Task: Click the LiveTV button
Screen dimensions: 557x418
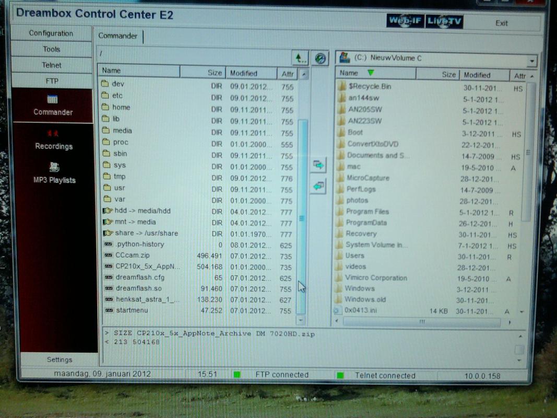Action: pyautogui.click(x=444, y=21)
